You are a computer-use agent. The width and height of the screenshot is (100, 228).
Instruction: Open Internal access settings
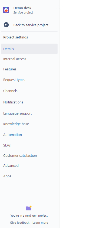pos(29,59)
